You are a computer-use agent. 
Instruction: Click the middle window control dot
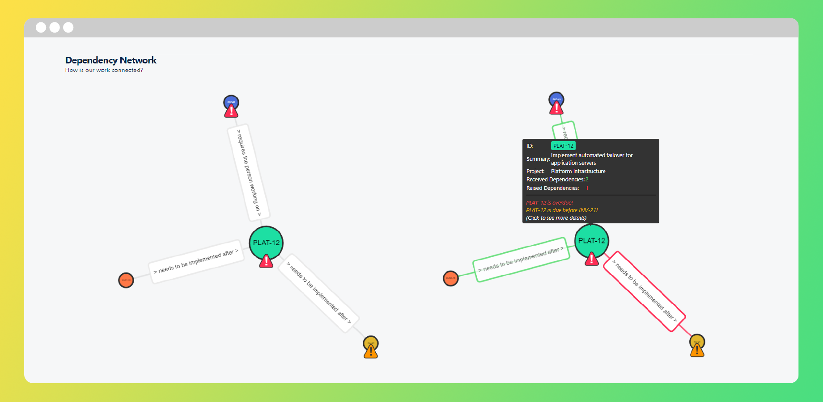pos(55,27)
